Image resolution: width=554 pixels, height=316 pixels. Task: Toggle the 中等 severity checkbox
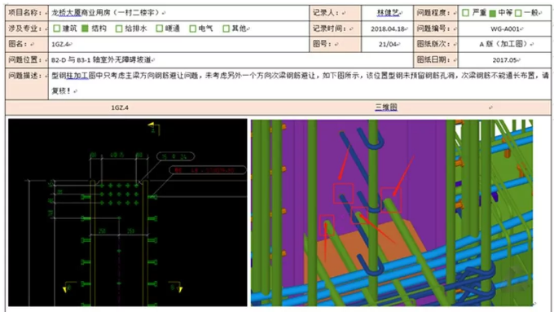pyautogui.click(x=493, y=13)
